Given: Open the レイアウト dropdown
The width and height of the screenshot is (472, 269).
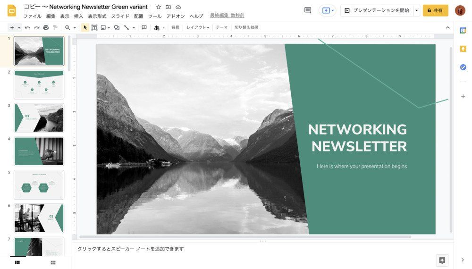Looking at the screenshot, I should coord(198,27).
